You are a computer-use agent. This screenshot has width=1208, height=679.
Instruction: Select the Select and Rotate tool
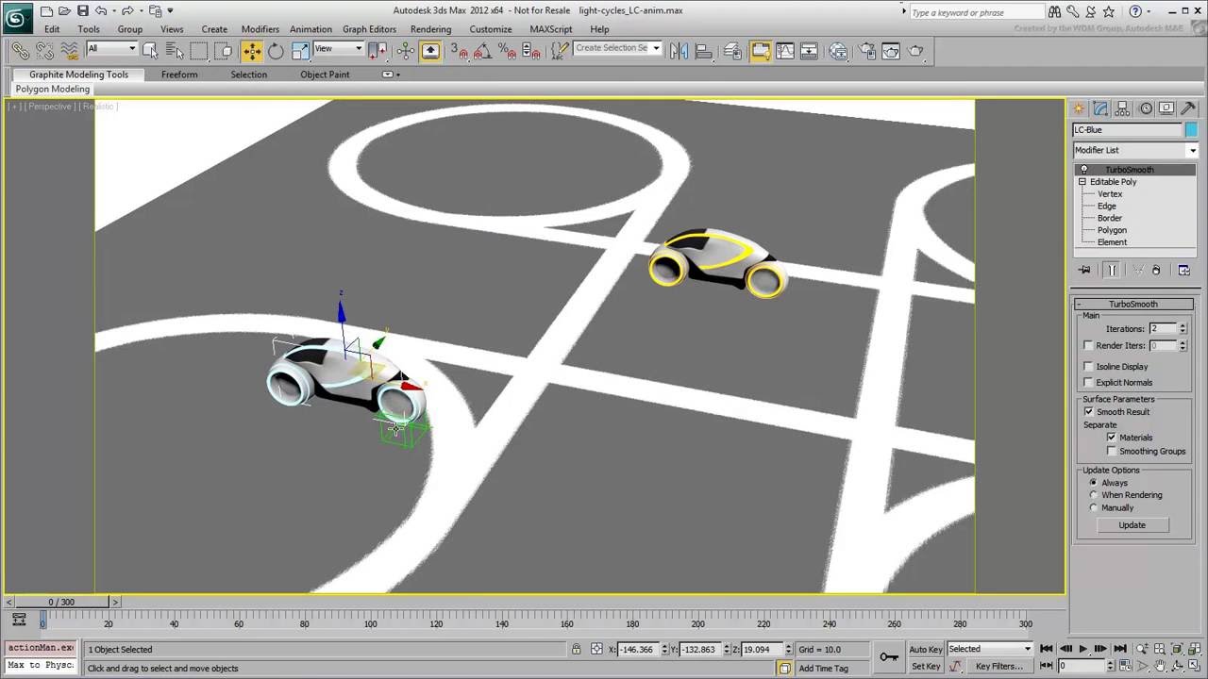276,51
